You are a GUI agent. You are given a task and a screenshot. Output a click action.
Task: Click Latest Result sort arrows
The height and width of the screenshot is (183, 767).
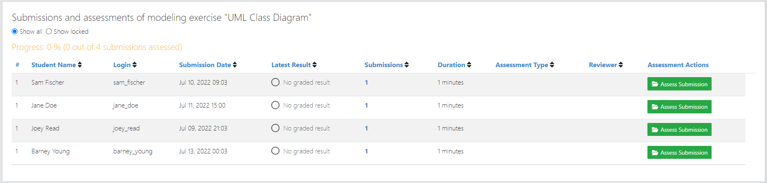pos(315,65)
